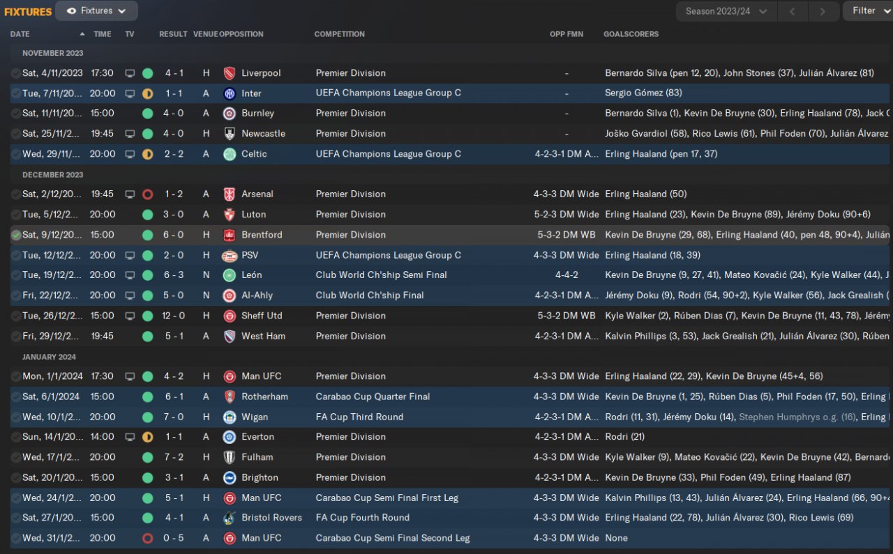Click the Bristol Rovers club crest
893x554 pixels.
click(x=229, y=518)
